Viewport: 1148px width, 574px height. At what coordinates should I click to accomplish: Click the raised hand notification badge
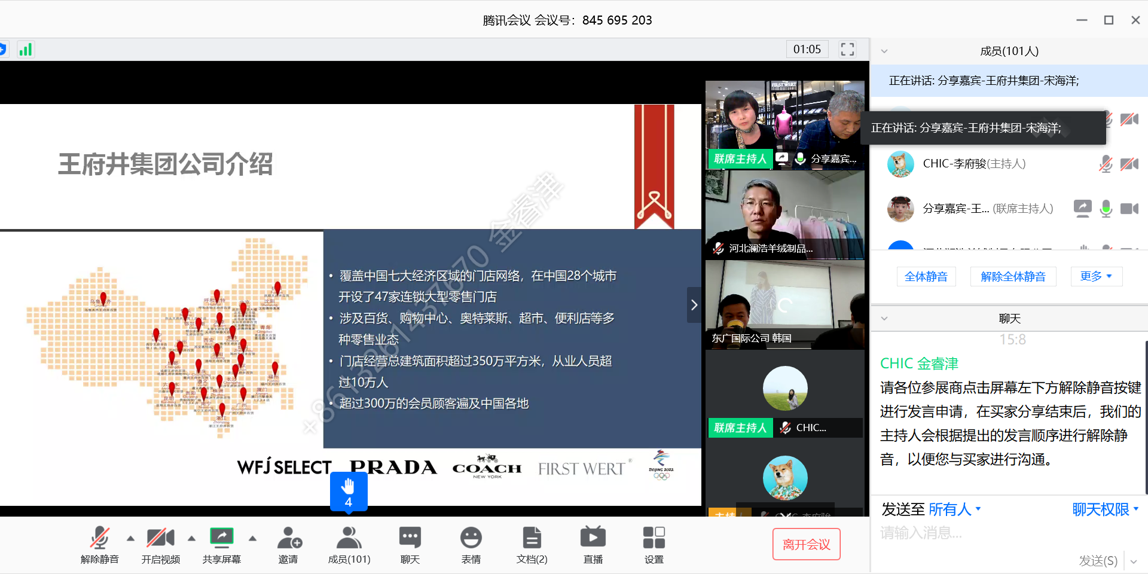[349, 492]
